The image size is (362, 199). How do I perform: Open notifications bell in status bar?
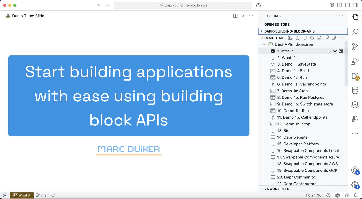click(x=356, y=195)
